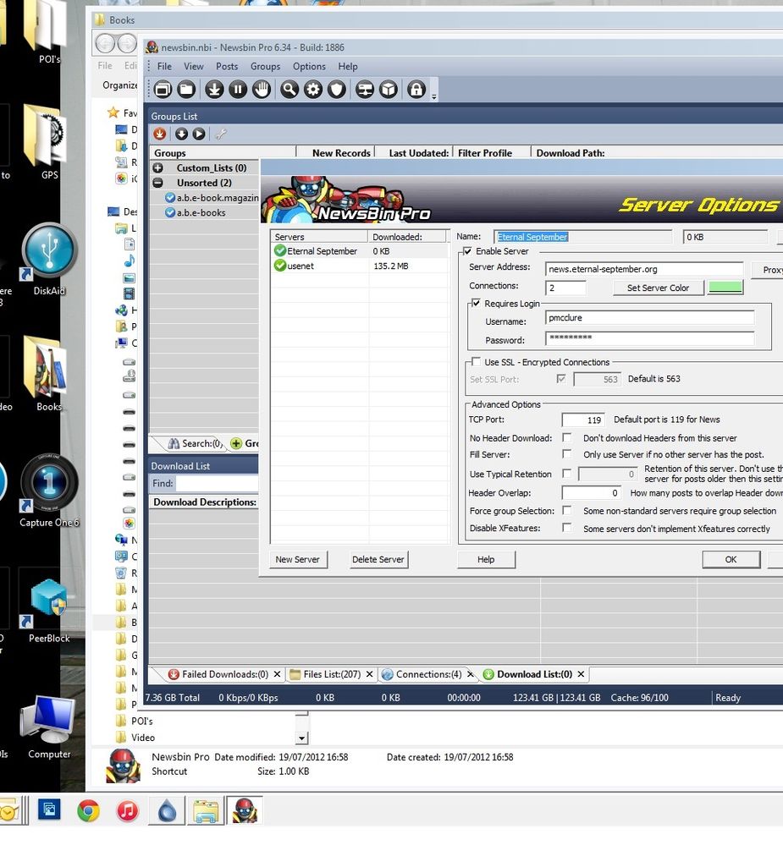Click the pause downloads toolbar icon
783x845 pixels.
click(x=238, y=90)
